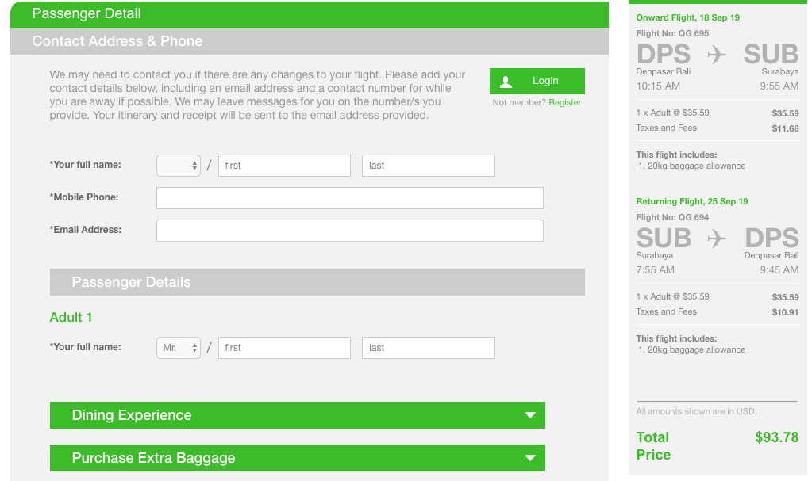The image size is (808, 481).
Task: Click the Email Address input
Action: (x=350, y=231)
